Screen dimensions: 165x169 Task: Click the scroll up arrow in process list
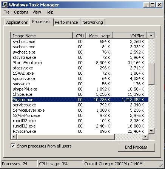[151, 36]
